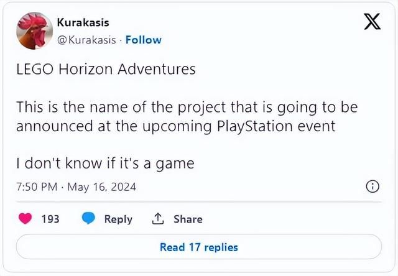Click the "I don't know" sentence
Image resolution: width=398 pixels, height=276 pixels.
(105, 163)
